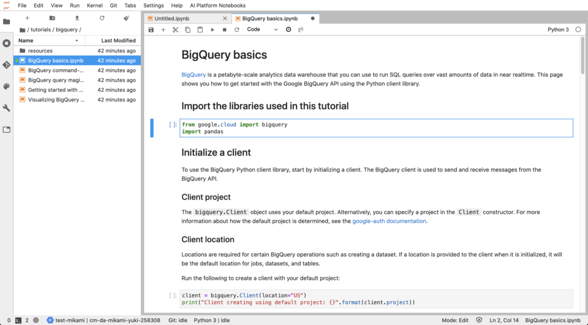Follow the BigQuery hyperlink in intro
The width and height of the screenshot is (588, 325).
click(194, 75)
